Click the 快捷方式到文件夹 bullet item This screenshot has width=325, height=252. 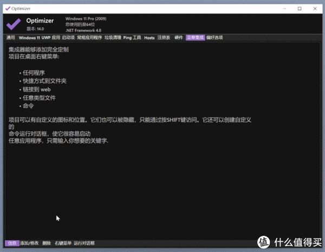click(44, 81)
